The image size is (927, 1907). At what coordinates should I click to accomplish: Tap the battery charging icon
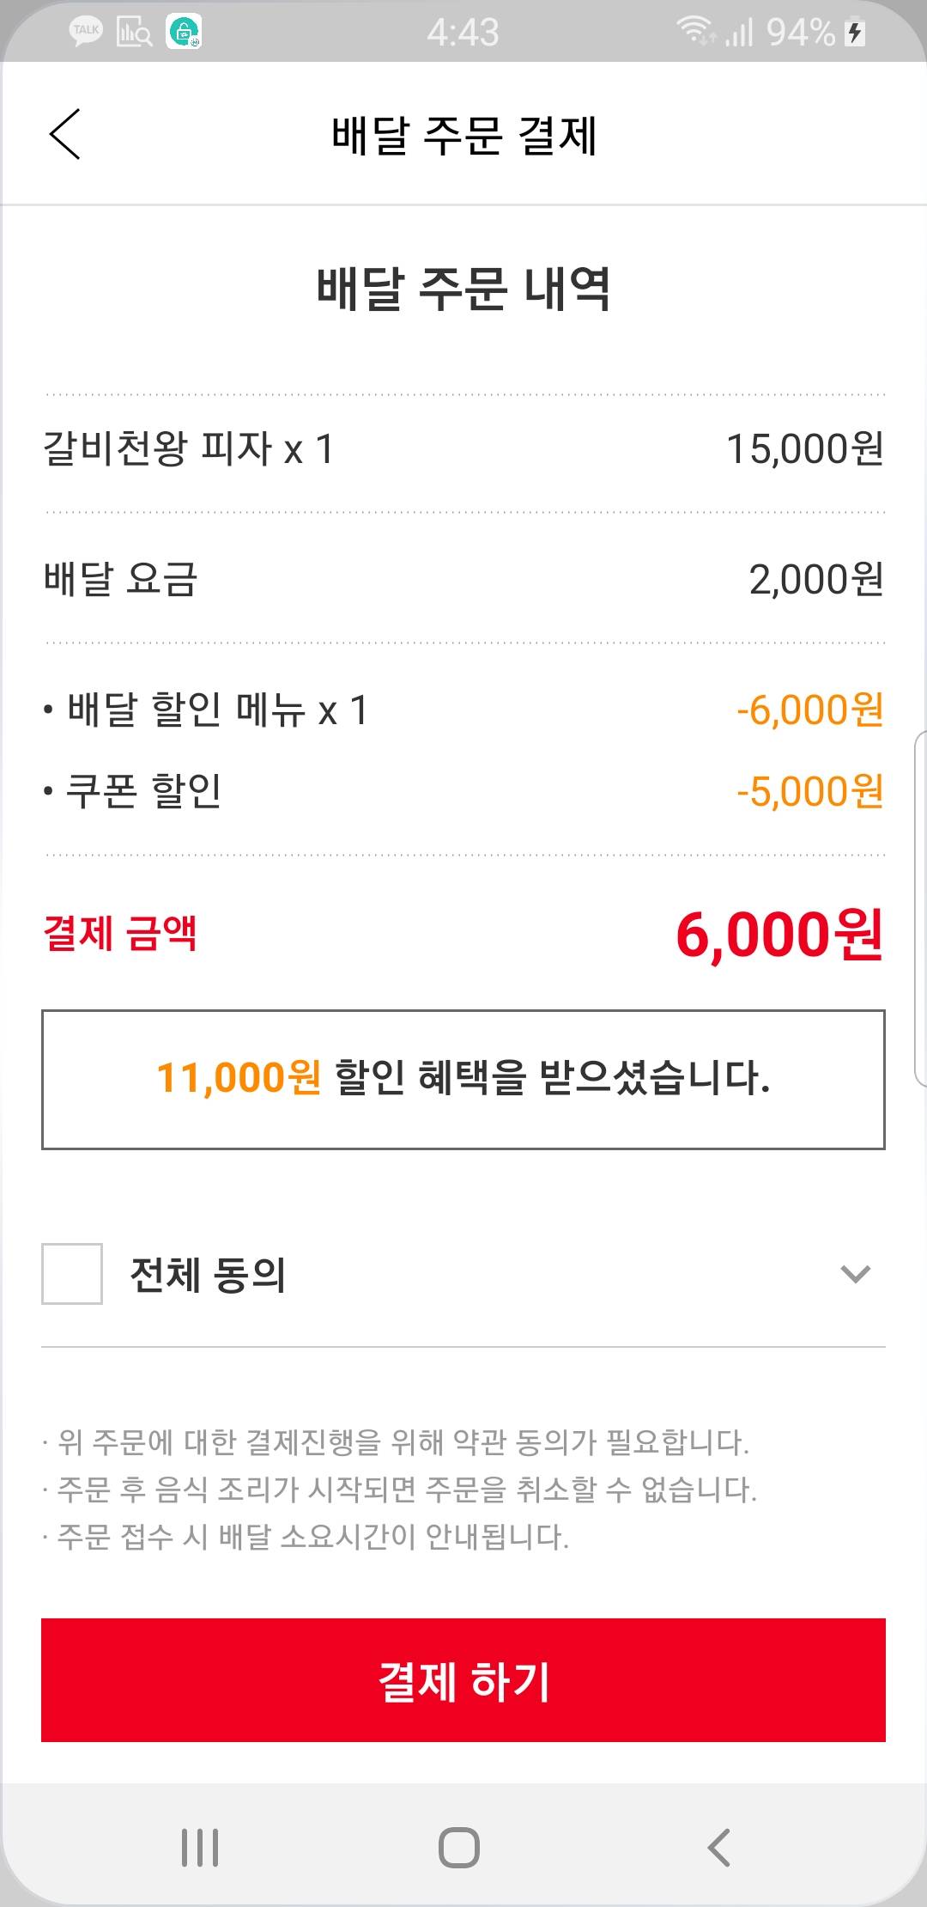855,32
